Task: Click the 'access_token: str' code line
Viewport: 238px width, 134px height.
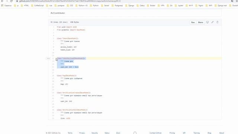Action: [68, 47]
